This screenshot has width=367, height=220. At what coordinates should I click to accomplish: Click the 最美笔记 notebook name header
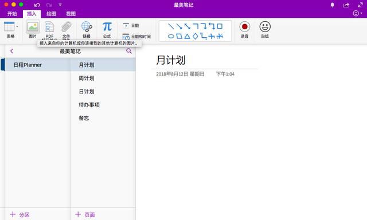(x=70, y=51)
